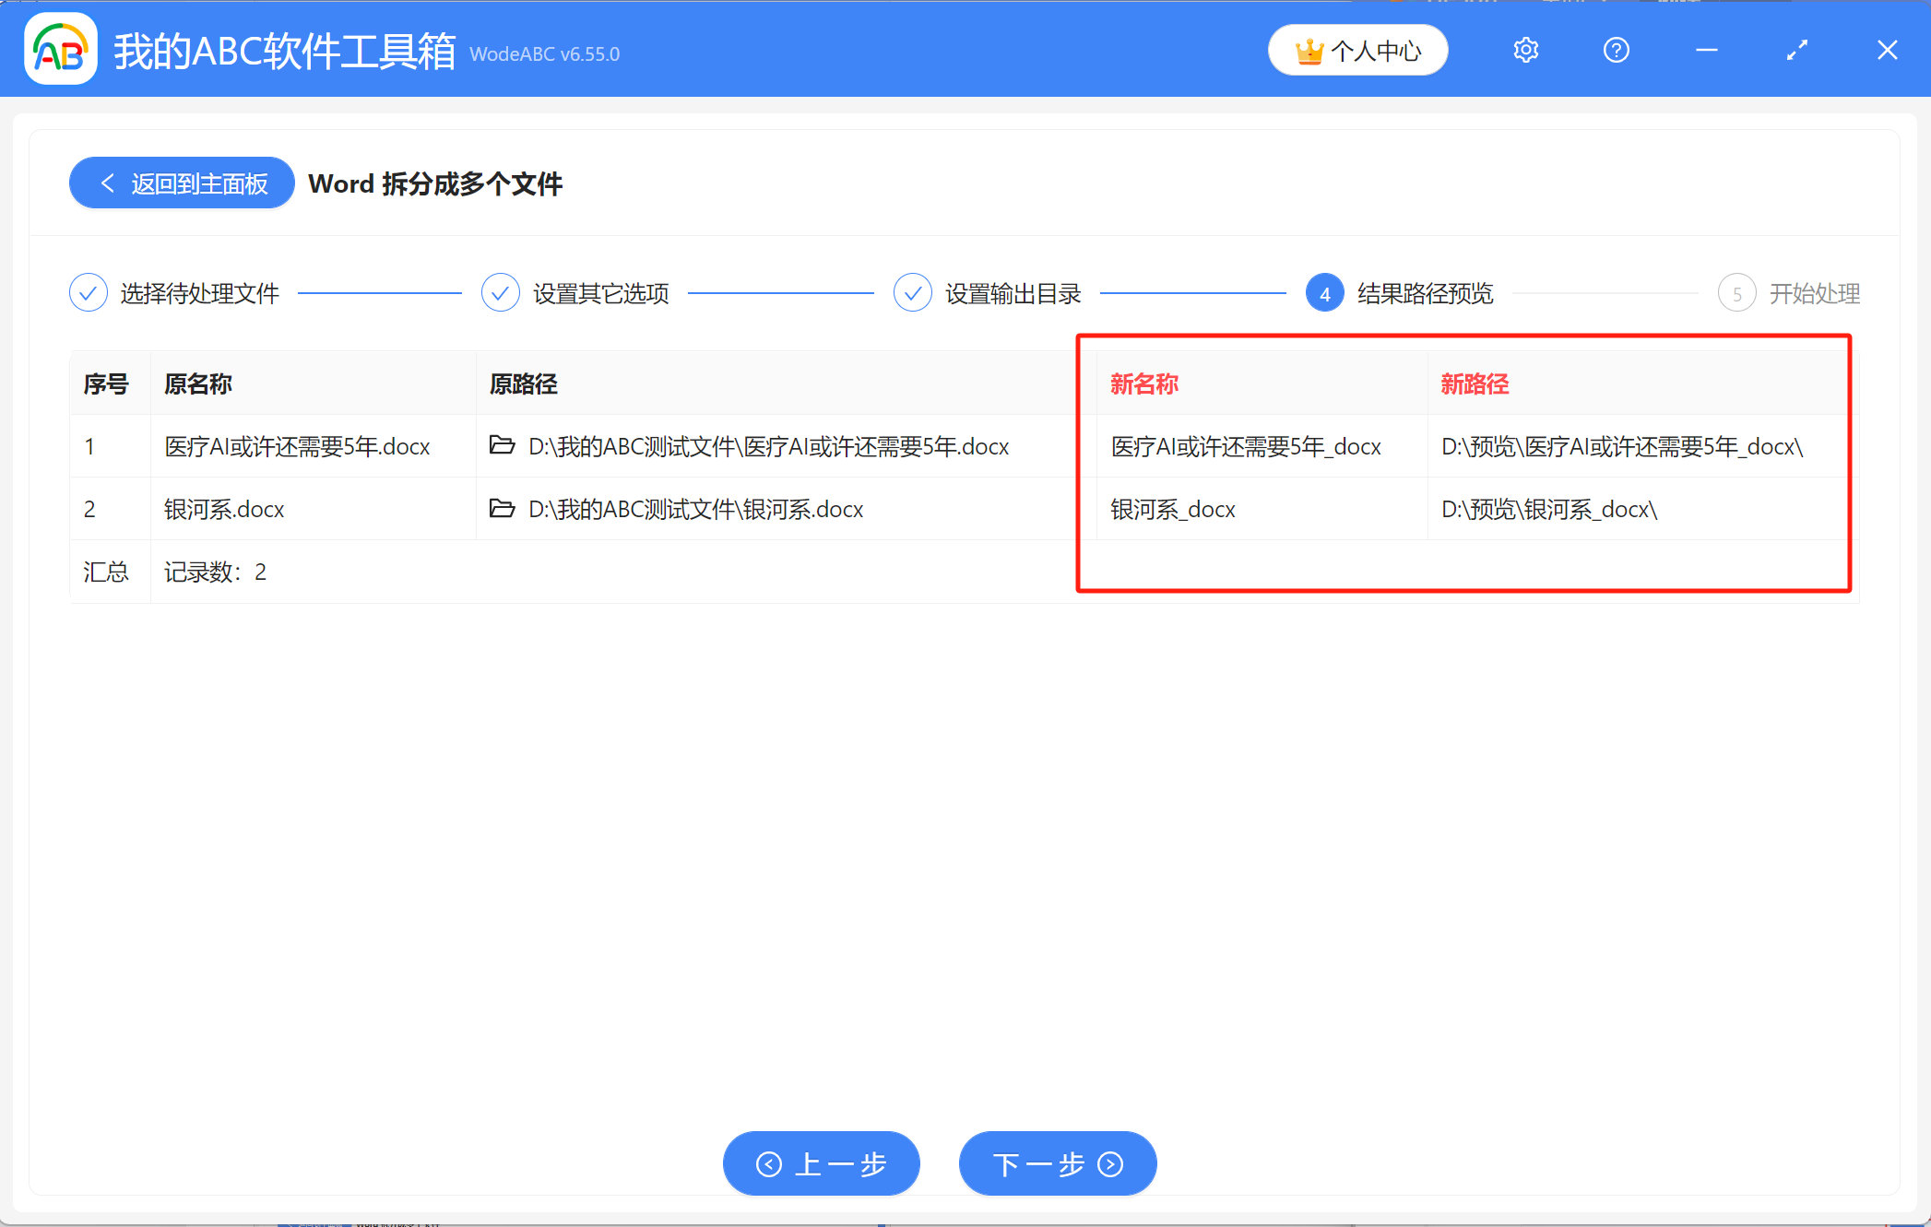Viewport: 1931px width, 1227px height.
Task: Click the folder icon next to 银河系.docx path
Action: coord(502,508)
